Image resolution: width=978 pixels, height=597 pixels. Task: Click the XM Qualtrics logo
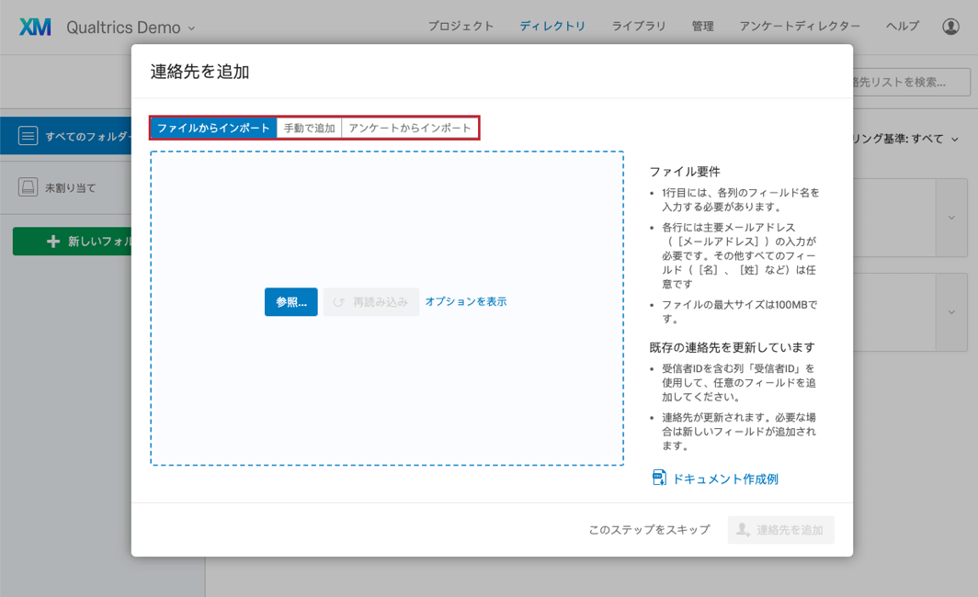[x=34, y=27]
